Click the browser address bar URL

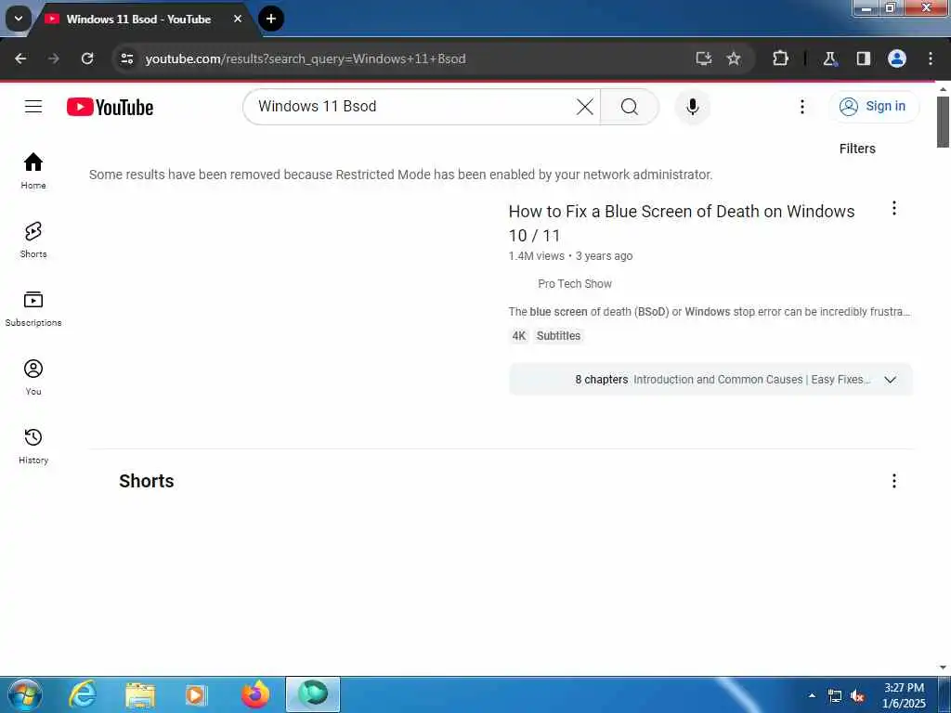coord(305,58)
